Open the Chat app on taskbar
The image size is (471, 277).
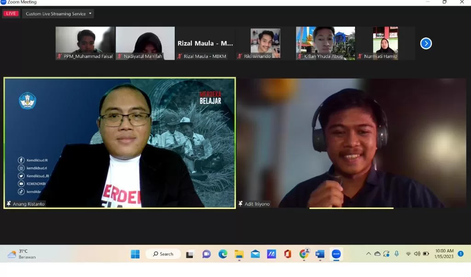click(207, 254)
